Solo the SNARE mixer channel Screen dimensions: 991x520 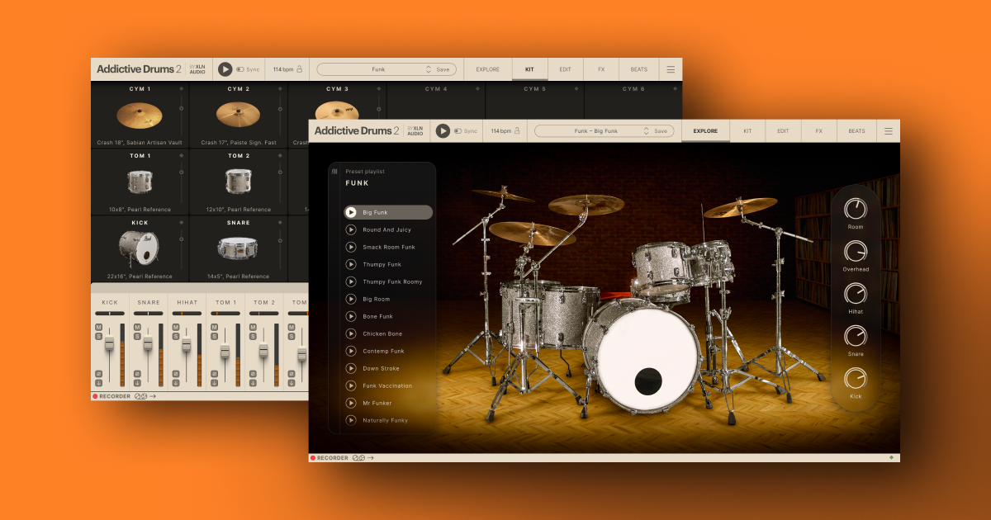[x=137, y=336]
